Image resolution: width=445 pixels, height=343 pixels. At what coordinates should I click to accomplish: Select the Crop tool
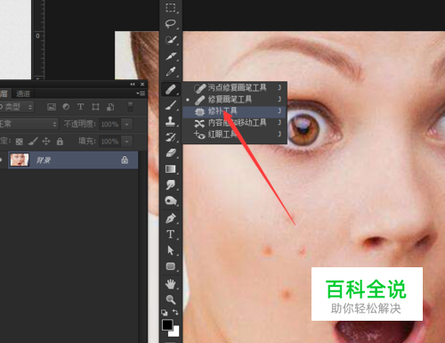(x=171, y=55)
